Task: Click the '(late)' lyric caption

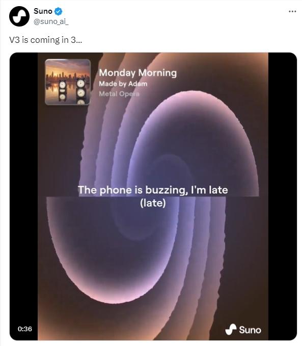Action: point(153,203)
